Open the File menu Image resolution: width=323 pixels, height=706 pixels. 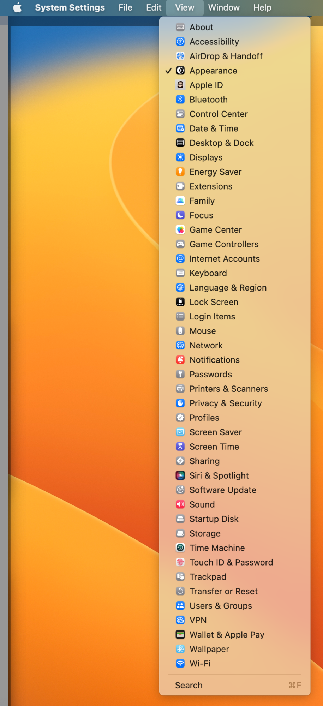point(125,7)
